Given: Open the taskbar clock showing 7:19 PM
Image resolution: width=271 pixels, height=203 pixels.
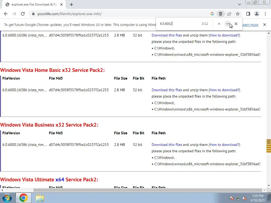Looking at the screenshot, I should pyautogui.click(x=258, y=198).
